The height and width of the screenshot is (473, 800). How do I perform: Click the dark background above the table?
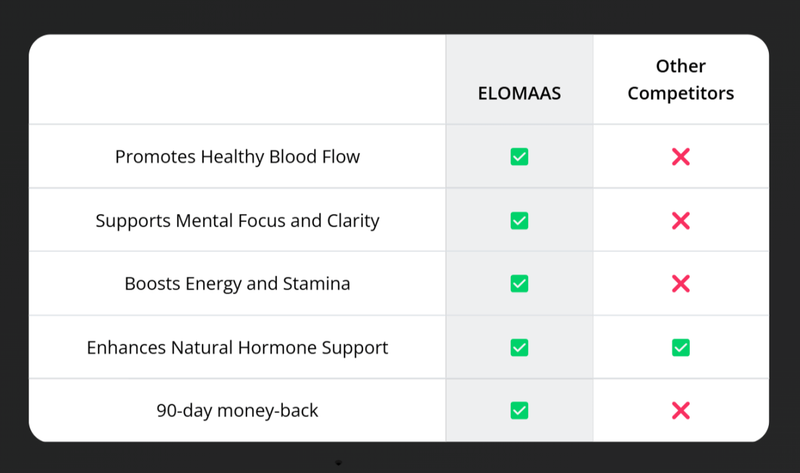click(400, 17)
